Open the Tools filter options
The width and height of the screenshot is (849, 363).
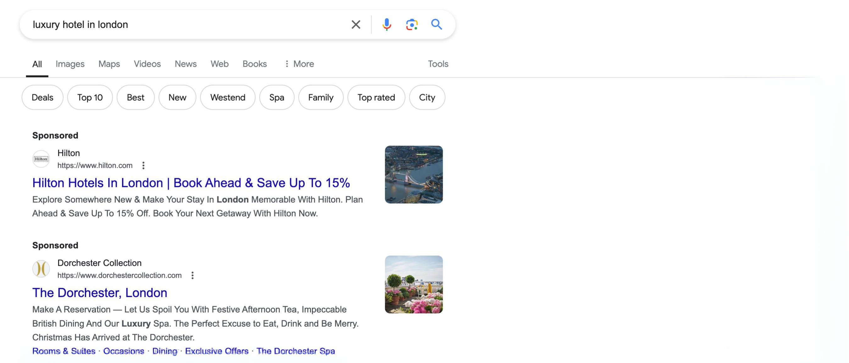point(438,64)
